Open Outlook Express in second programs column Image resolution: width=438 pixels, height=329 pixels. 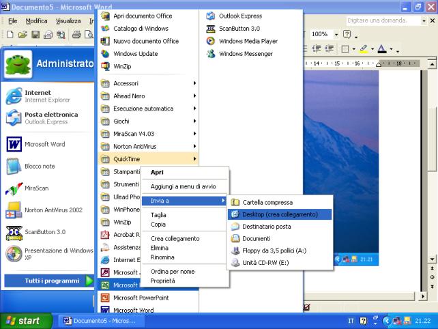pyautogui.click(x=251, y=16)
